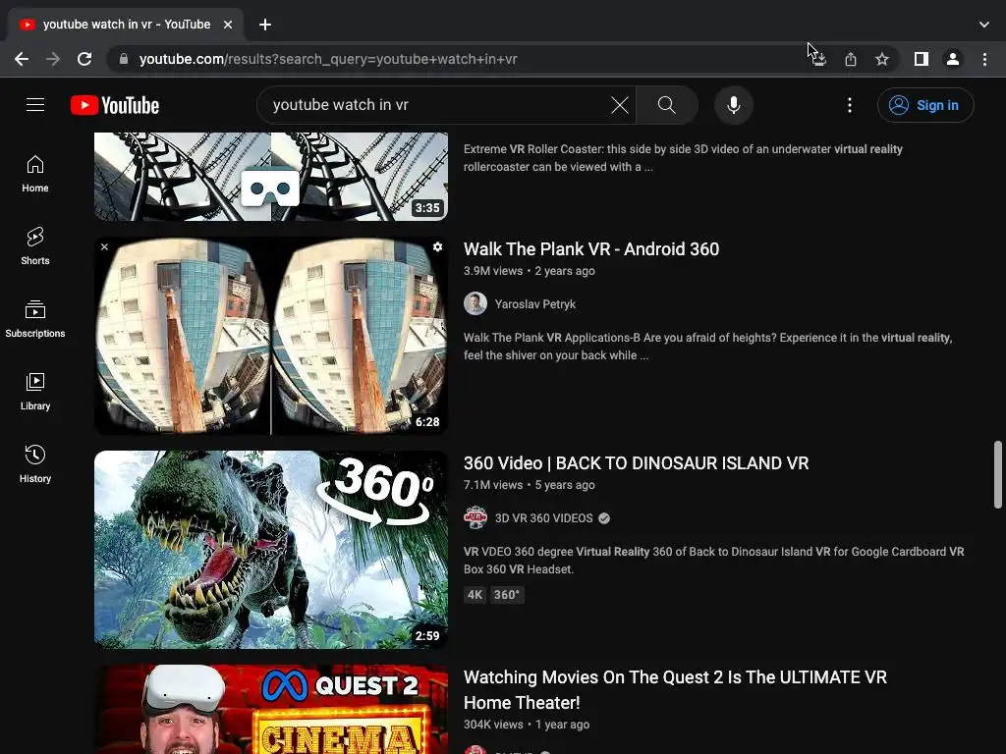Open Subscriptions from the sidebar

(x=35, y=319)
